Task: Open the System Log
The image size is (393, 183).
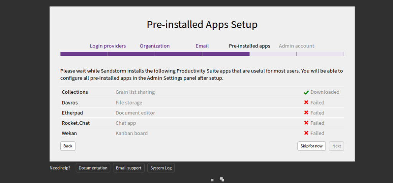Action: pyautogui.click(x=161, y=168)
